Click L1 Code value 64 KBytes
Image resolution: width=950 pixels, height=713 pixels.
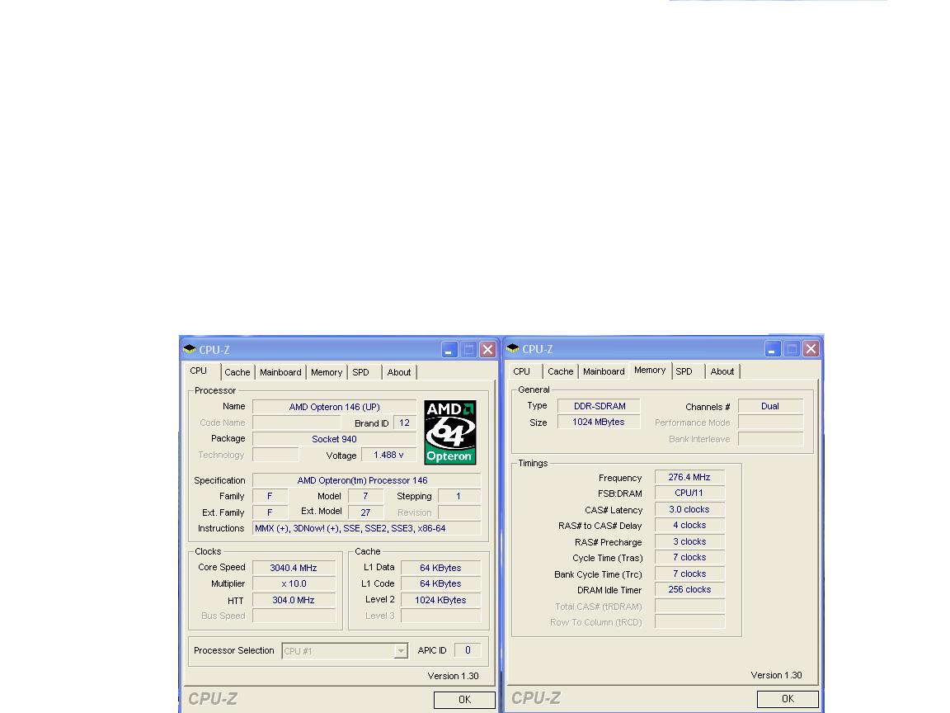click(441, 584)
